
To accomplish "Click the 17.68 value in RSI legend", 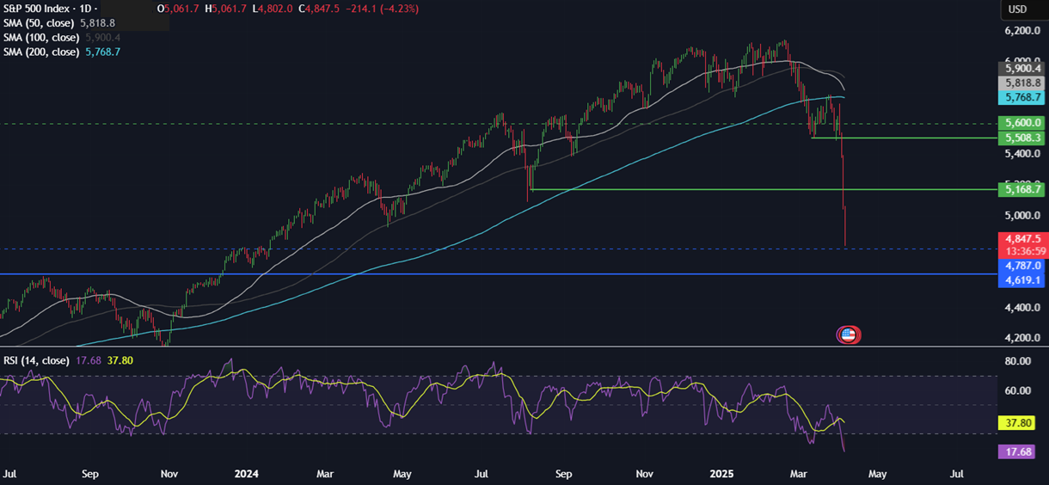I will (88, 359).
